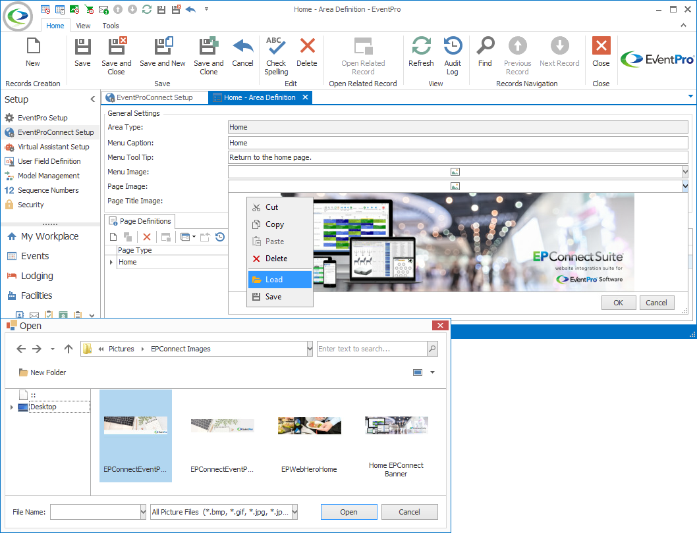Viewport: 697px width, 533px height.
Task: Choose Load in the context menu
Action: click(280, 280)
